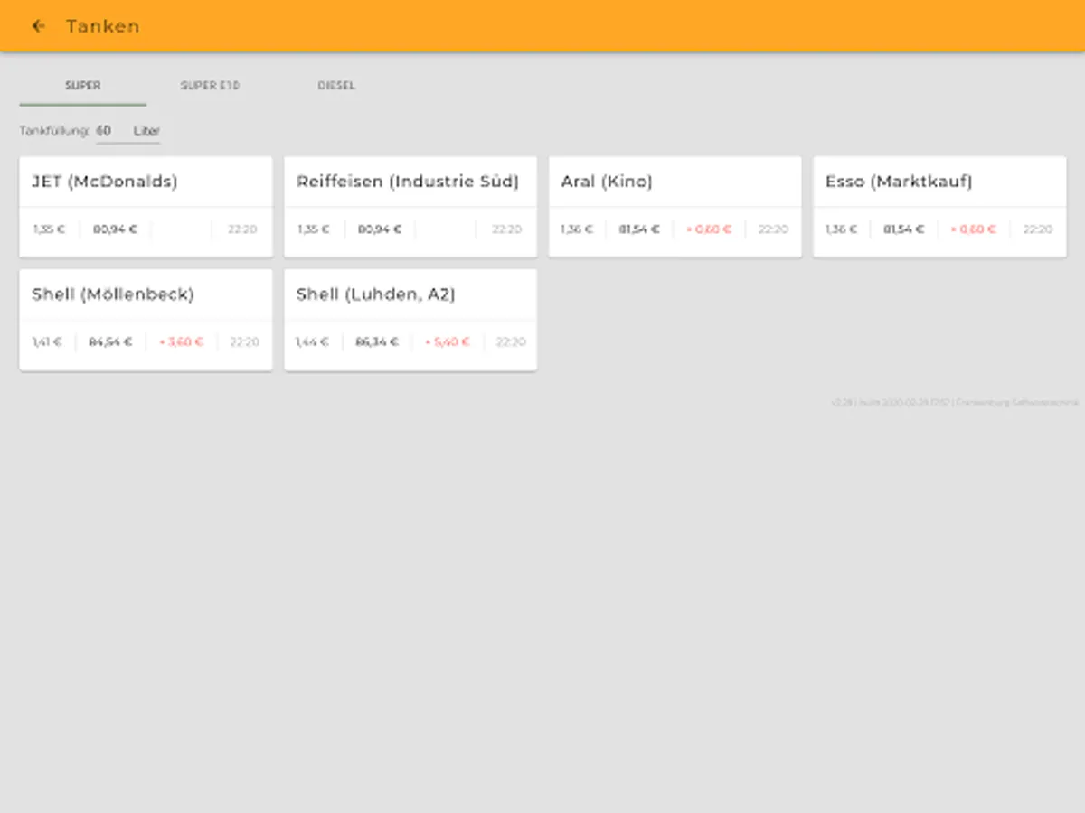Open the Esso (Marktkauf) station card
1085x813 pixels.
pos(939,207)
